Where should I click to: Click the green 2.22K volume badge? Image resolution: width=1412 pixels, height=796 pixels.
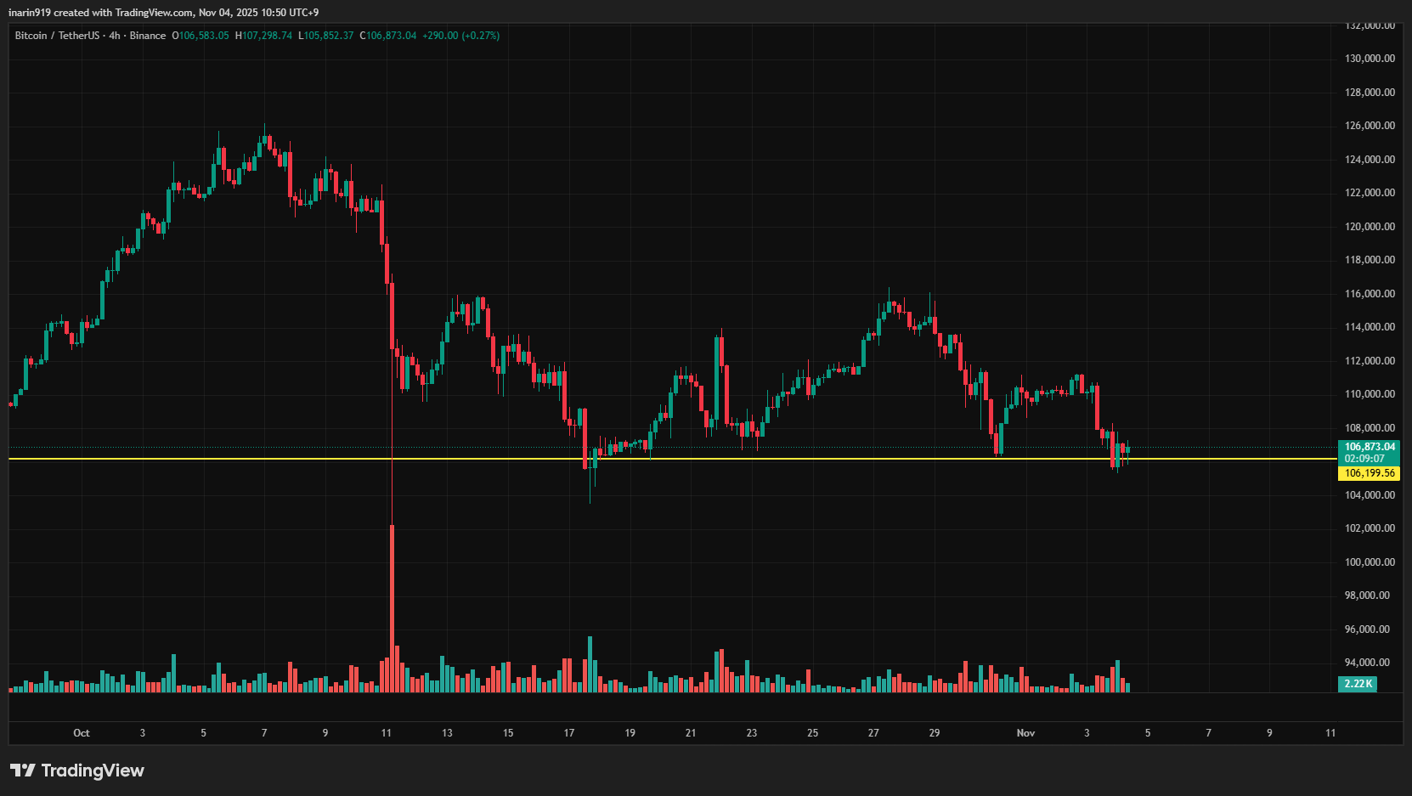coord(1359,683)
